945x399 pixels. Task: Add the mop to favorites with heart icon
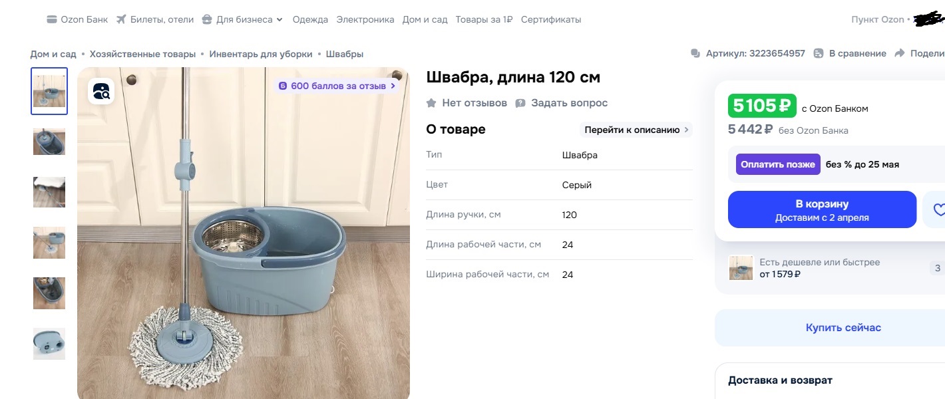[x=938, y=209]
